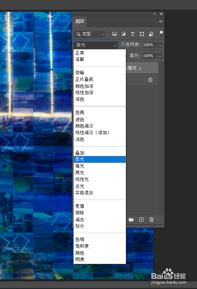
Task: Select 正片叠底 blend mode
Action: (100, 80)
